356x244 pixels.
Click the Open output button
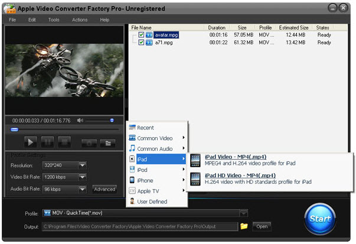tap(262, 226)
